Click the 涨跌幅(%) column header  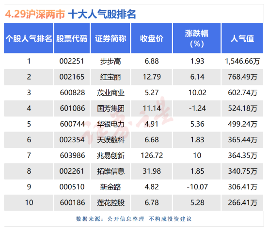pyautogui.click(x=197, y=38)
